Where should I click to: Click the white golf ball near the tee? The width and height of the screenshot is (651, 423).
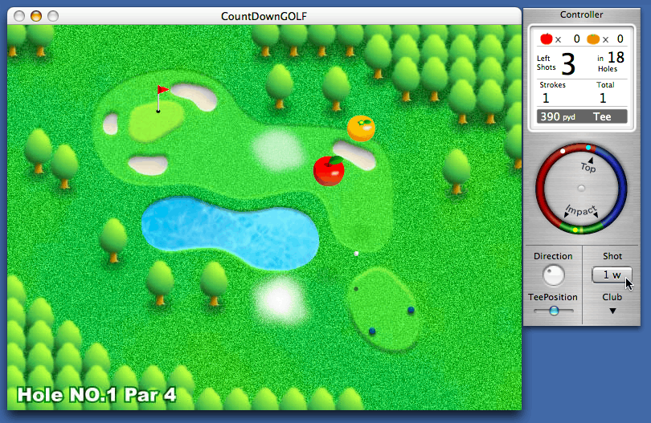[356, 254]
